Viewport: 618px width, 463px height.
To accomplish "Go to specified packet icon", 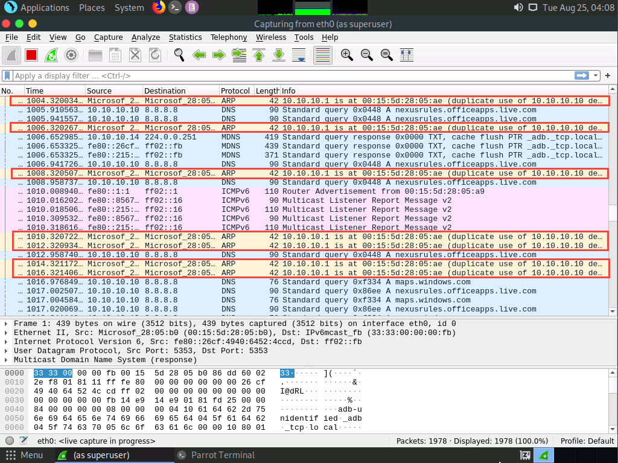I will click(x=239, y=55).
